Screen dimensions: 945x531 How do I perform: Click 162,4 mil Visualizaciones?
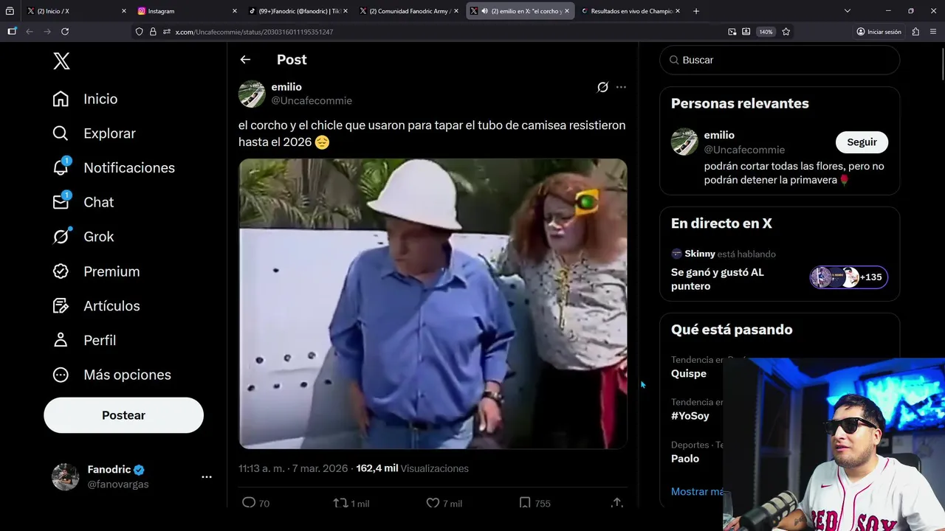tap(412, 468)
